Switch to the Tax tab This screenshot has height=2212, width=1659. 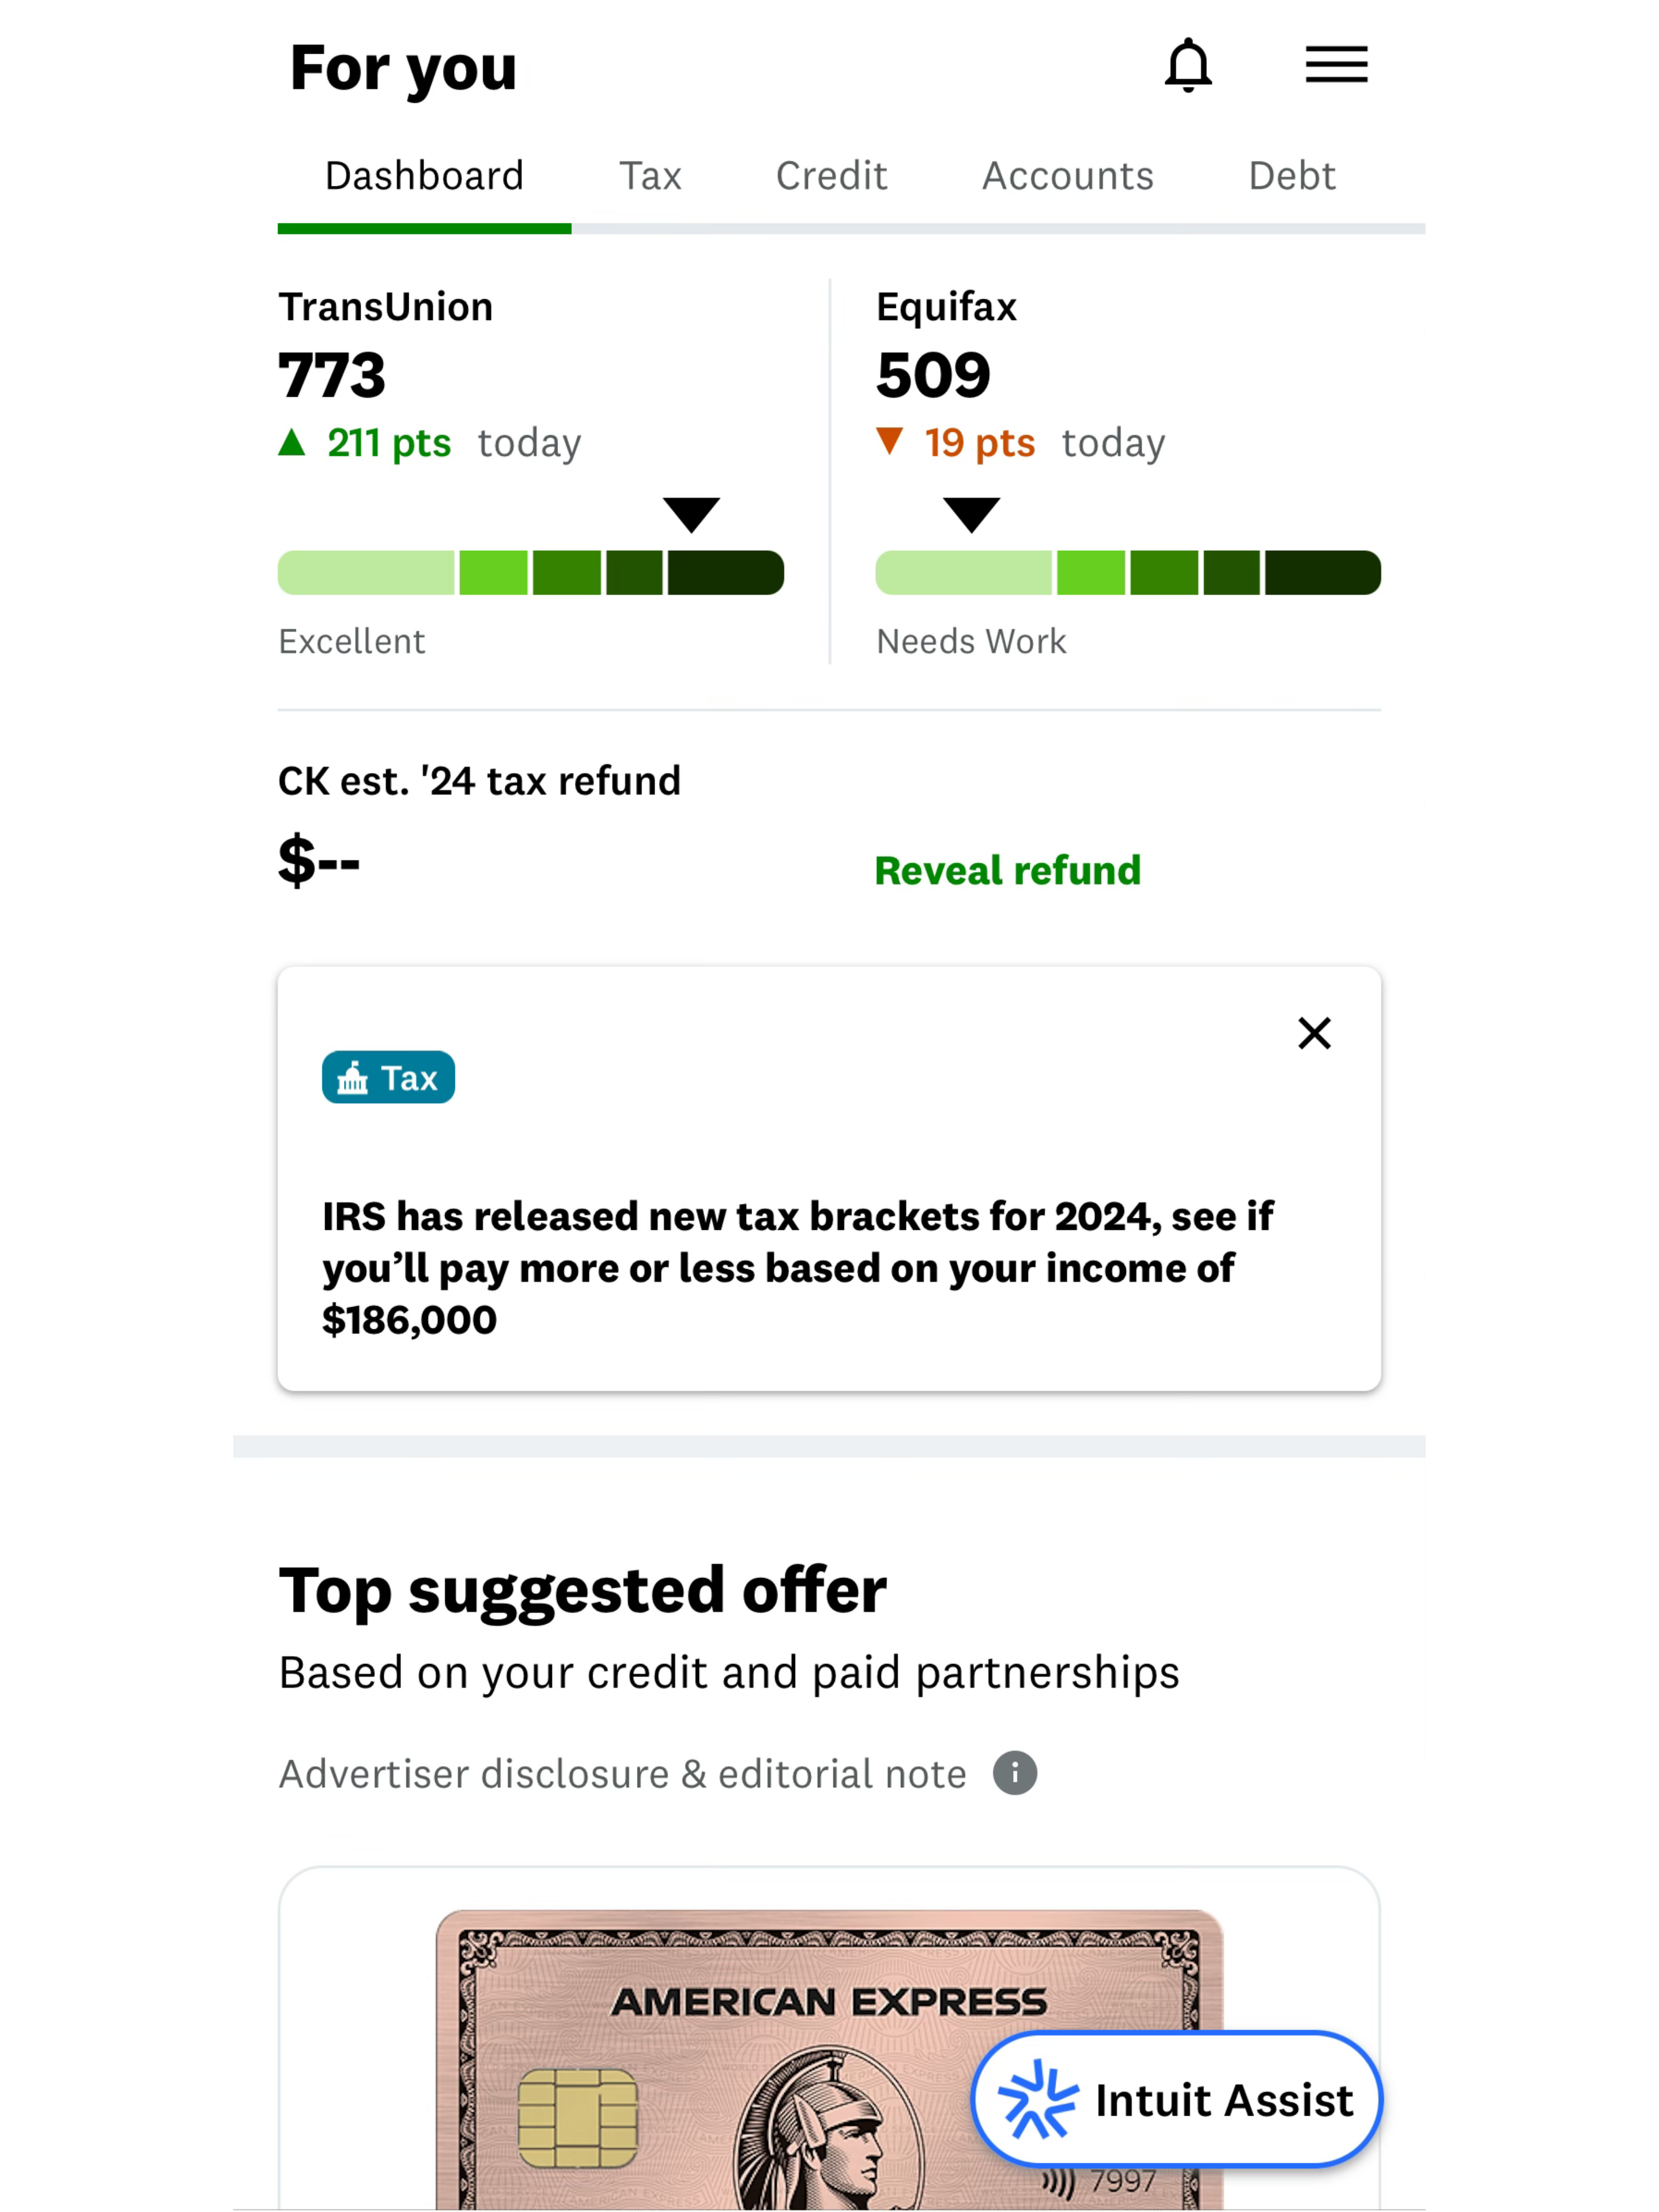coord(650,176)
